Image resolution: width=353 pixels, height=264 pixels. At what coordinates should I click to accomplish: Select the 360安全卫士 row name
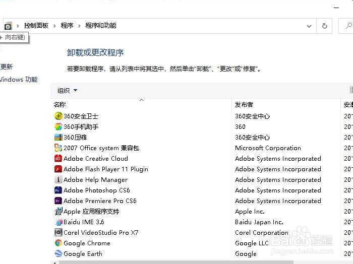pos(81,116)
